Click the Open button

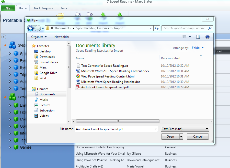click(170, 137)
